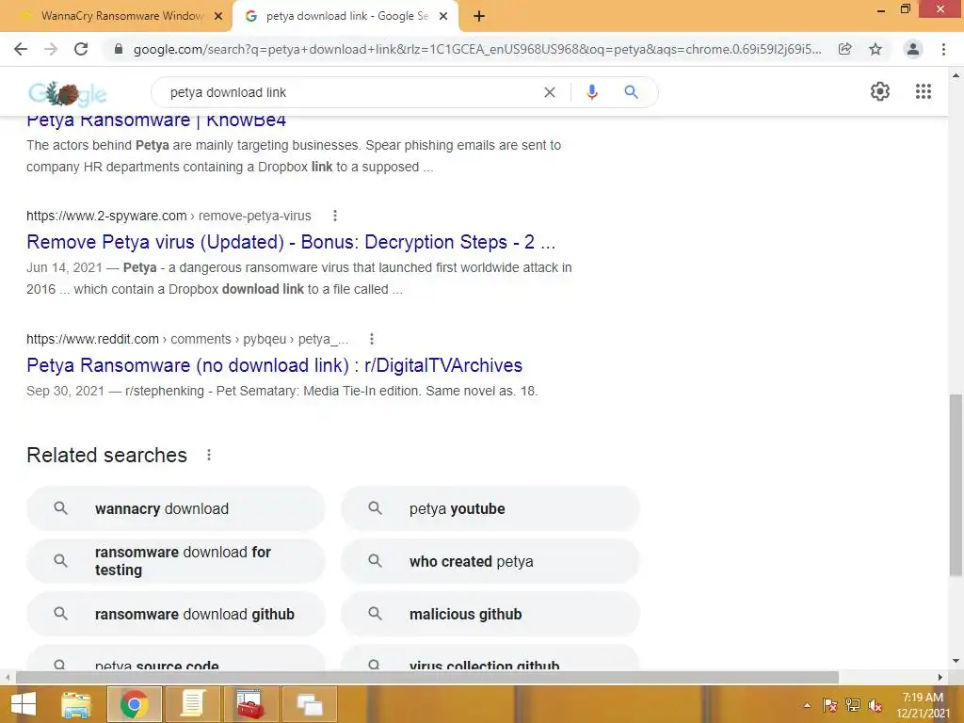Open the notepad document taskbar icon
This screenshot has height=723, width=964.
192,704
